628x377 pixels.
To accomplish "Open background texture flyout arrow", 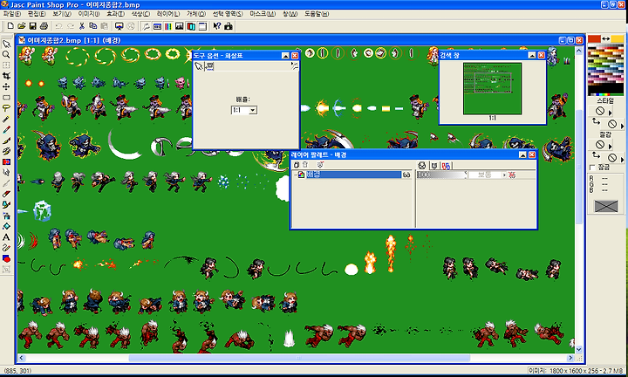I will (622, 159).
